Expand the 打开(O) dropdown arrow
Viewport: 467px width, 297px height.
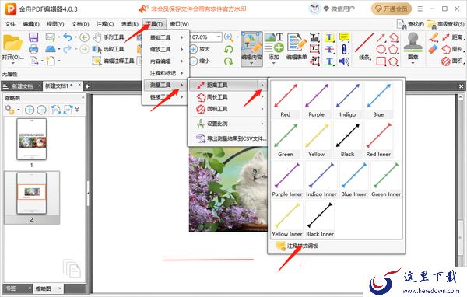[12, 63]
